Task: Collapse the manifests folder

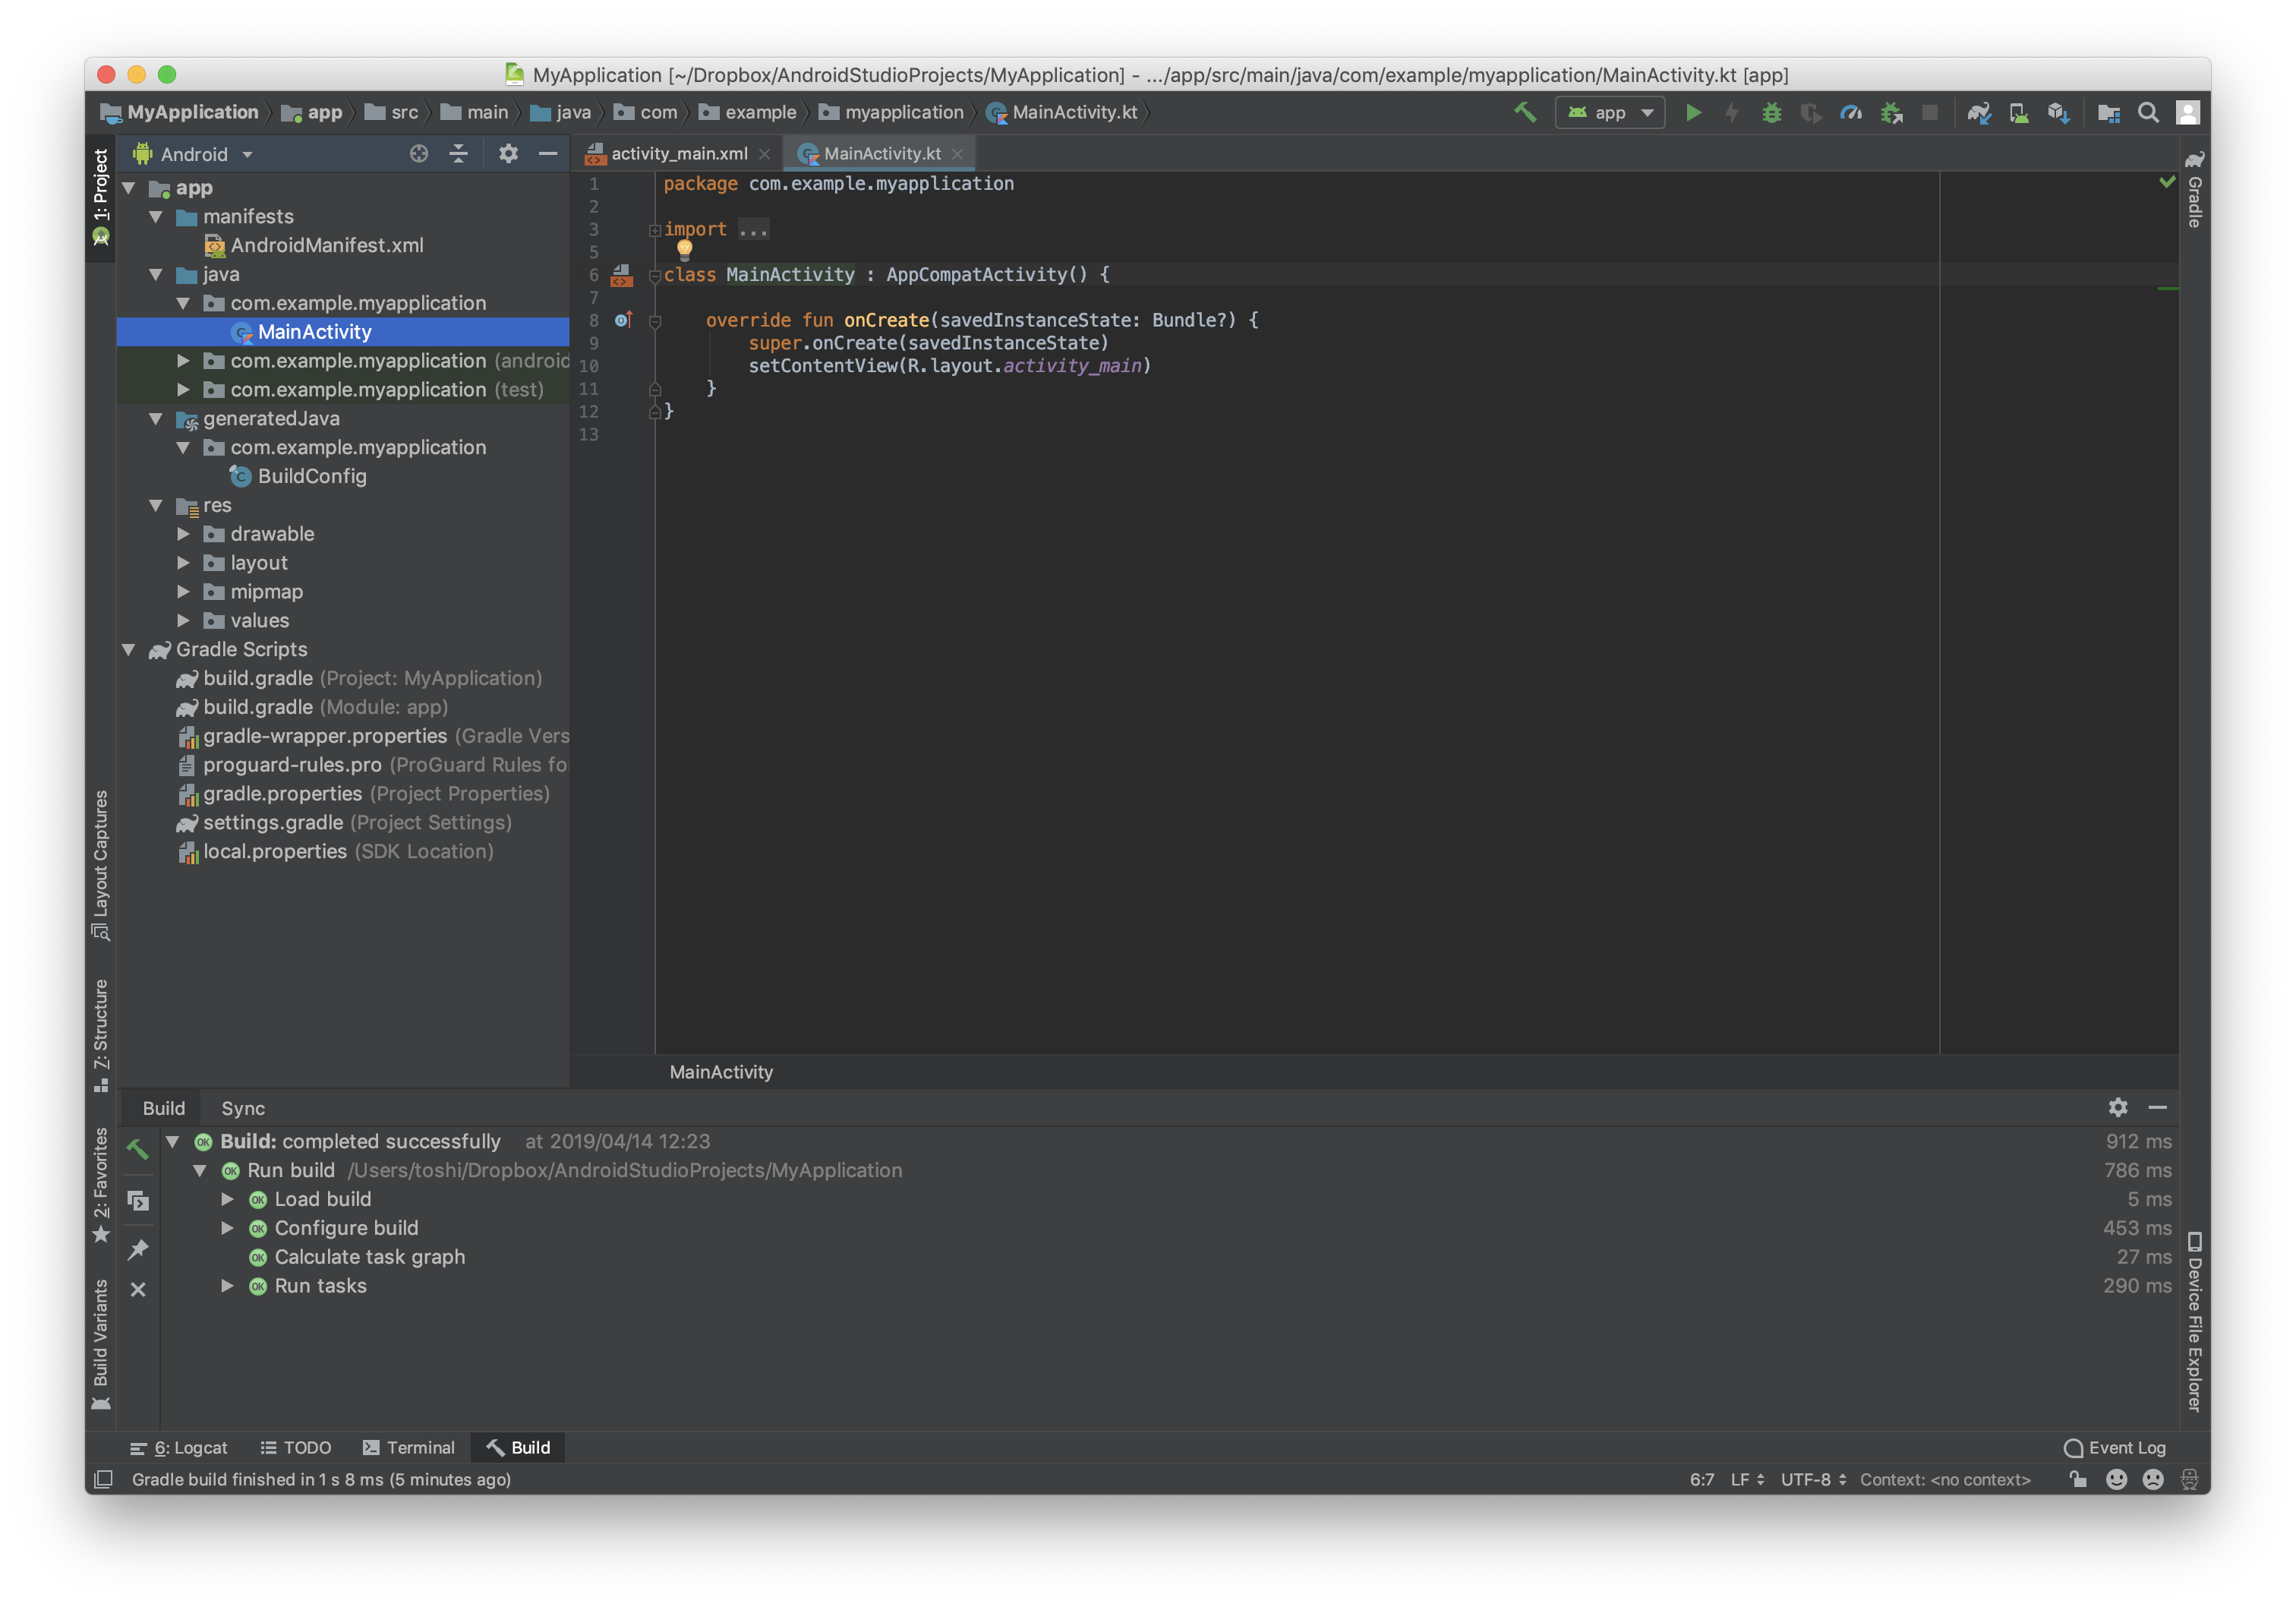Action: (x=156, y=216)
